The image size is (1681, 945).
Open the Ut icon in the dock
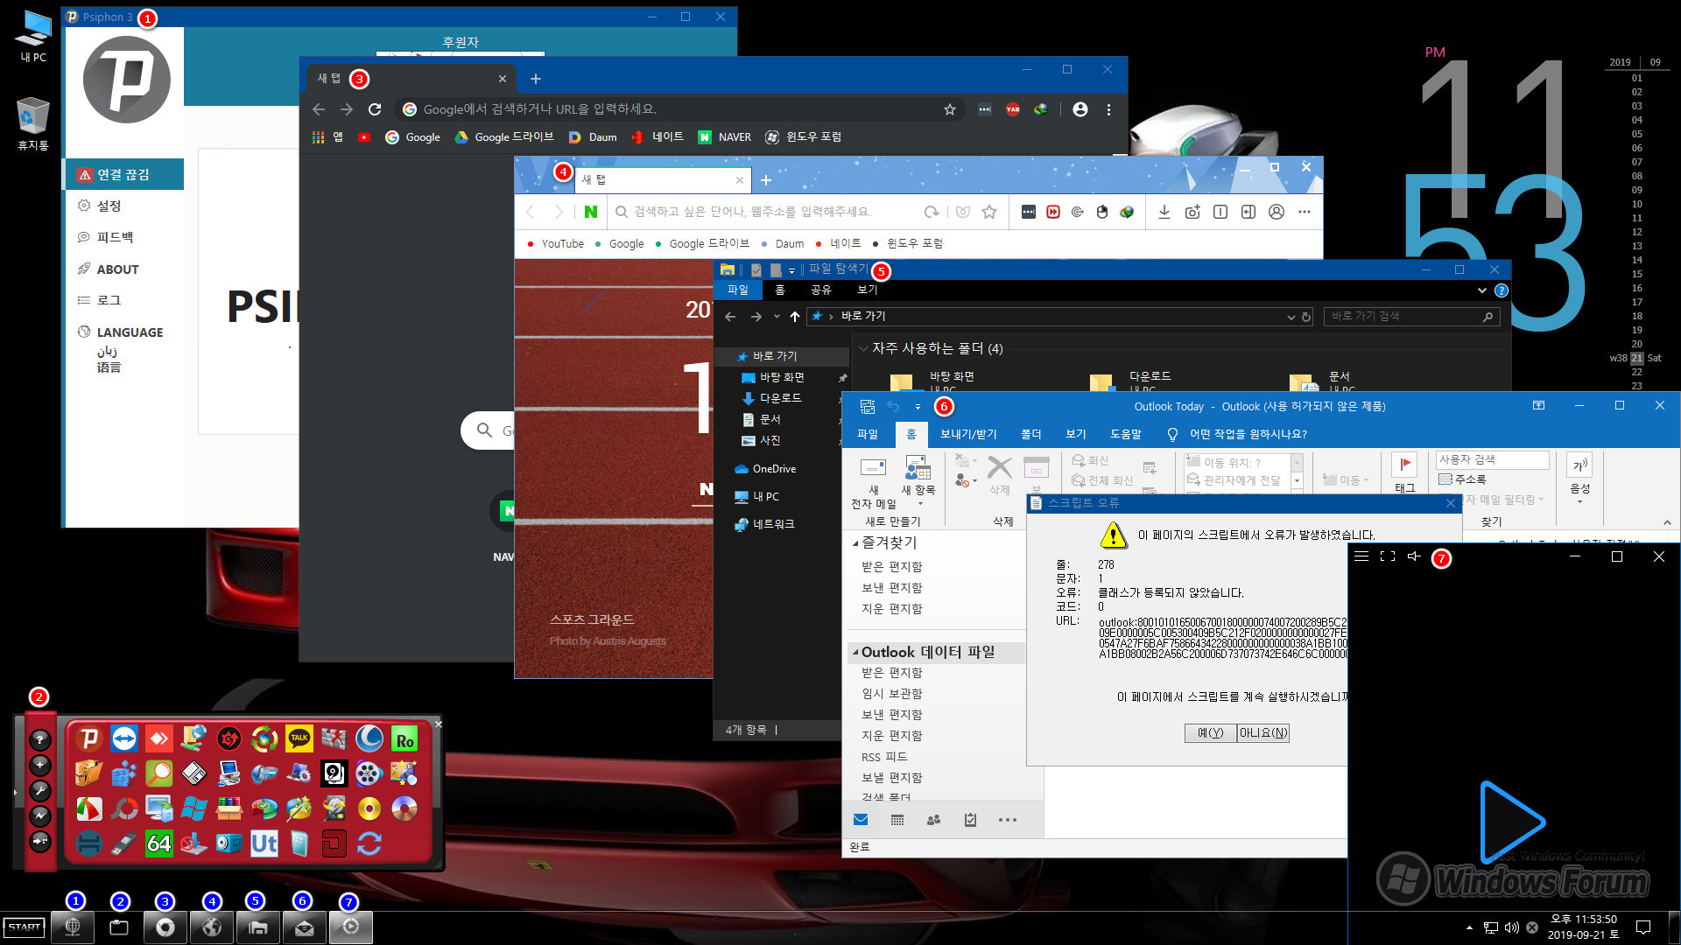click(x=264, y=843)
